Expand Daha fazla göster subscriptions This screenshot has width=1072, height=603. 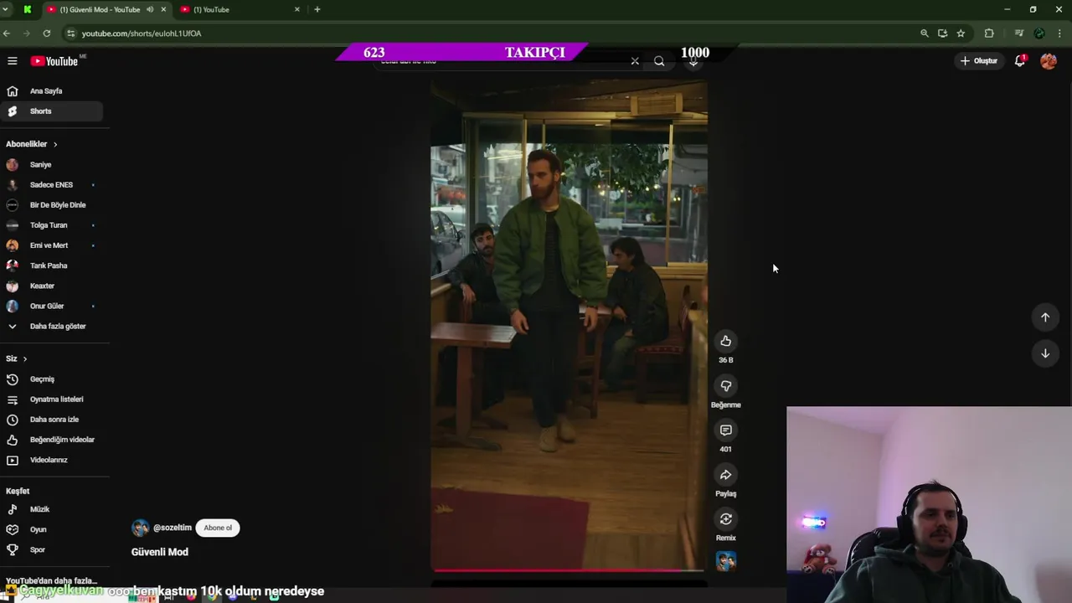(x=52, y=326)
